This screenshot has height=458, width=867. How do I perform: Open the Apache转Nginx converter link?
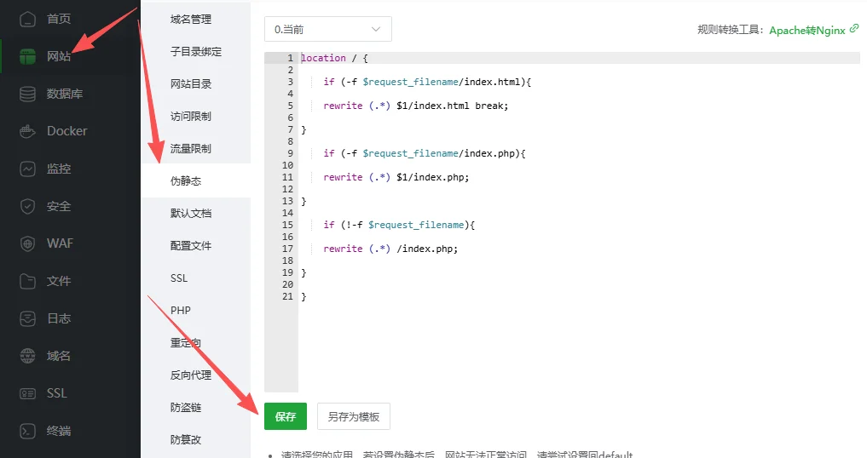[x=807, y=30]
